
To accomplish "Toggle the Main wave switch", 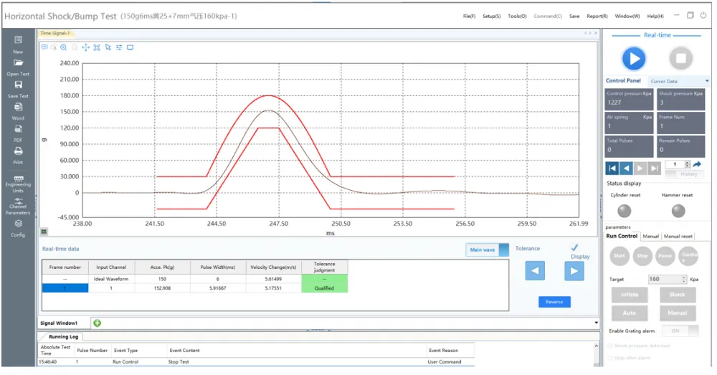I will [x=487, y=250].
